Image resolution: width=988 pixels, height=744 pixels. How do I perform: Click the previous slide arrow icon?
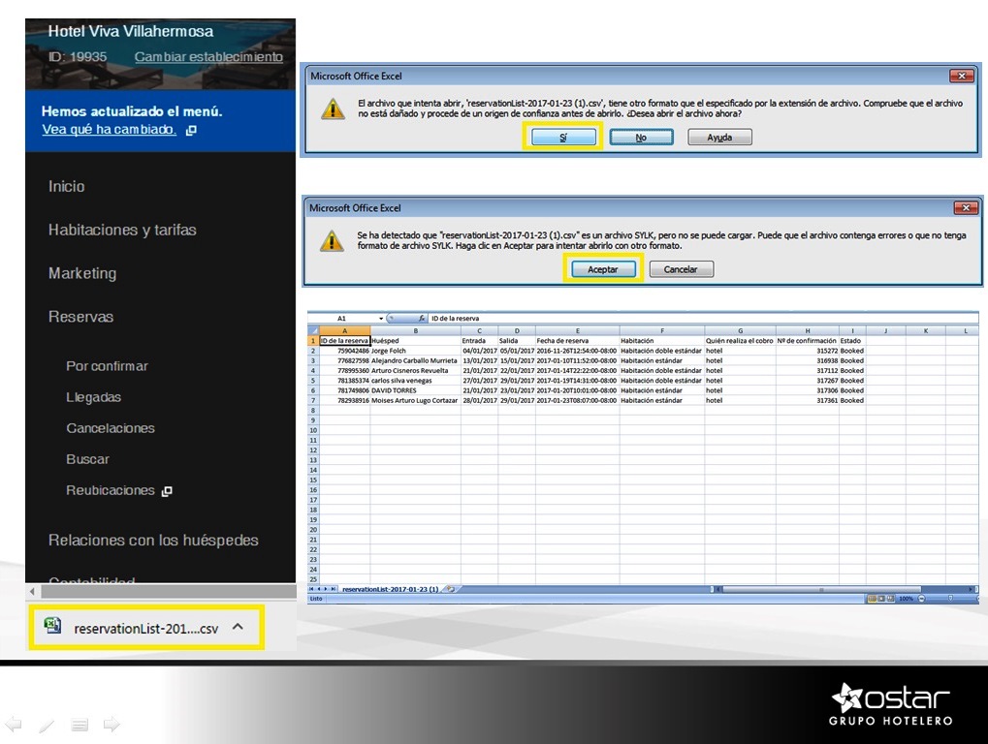point(14,724)
